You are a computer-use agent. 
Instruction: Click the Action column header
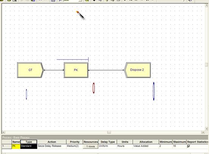51,142
